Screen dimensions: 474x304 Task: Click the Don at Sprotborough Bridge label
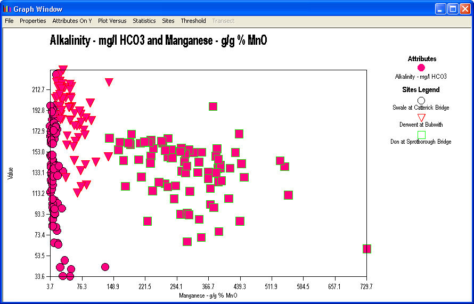421,142
